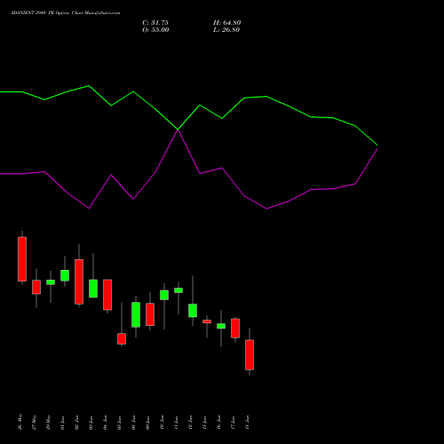Image resolution: width=444 pixels, height=444 pixels.
Task: Click the '09 Jun' date label
Action: [x=148, y=423]
